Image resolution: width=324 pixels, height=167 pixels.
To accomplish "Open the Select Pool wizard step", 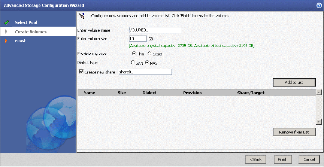I will (26, 22).
